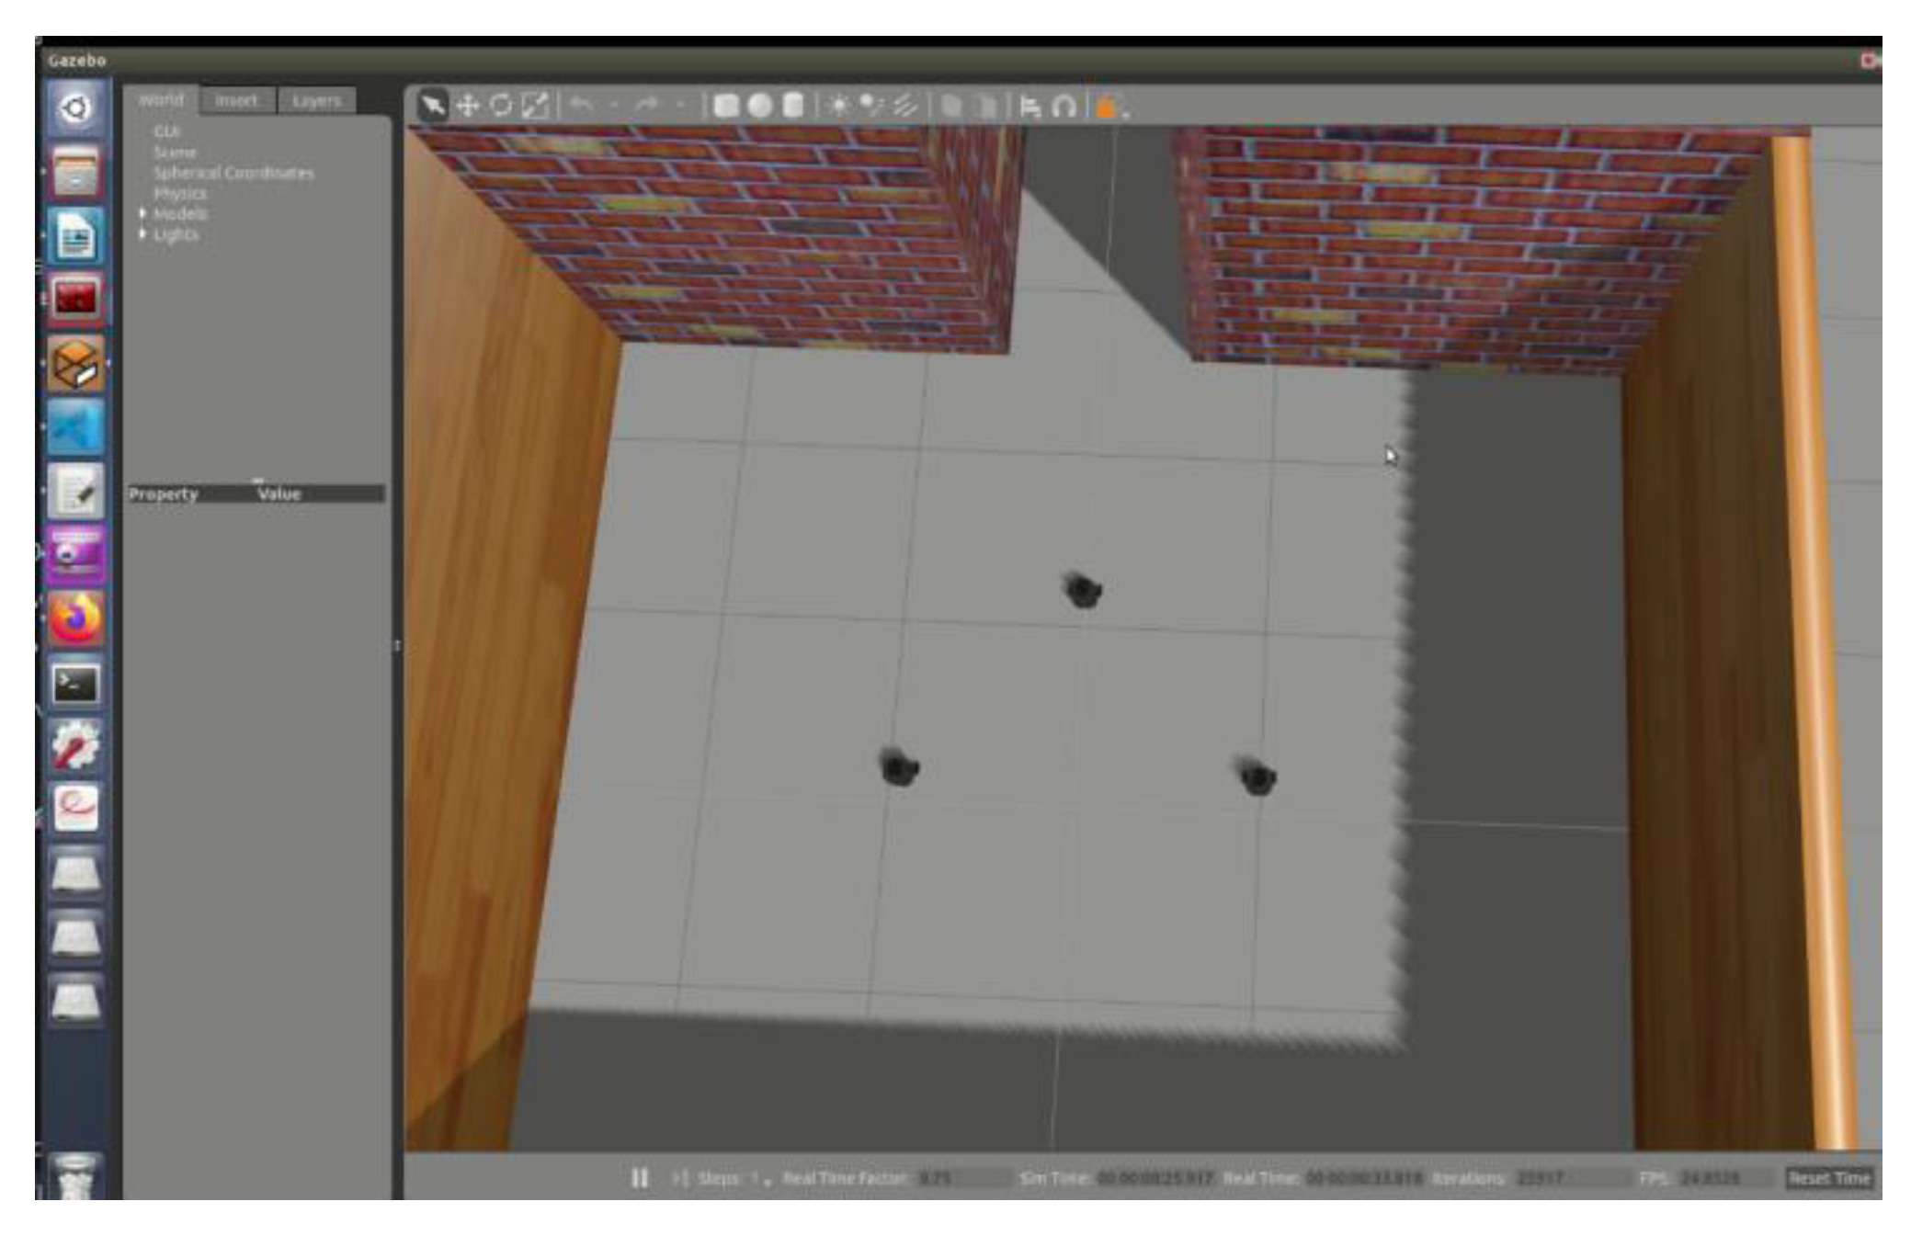This screenshot has height=1247, width=1911.
Task: Select the Translate mode tool
Action: pos(468,106)
